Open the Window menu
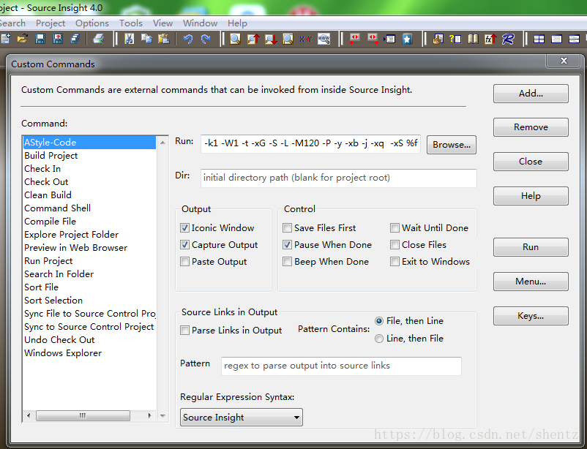587x449 pixels. coord(200,23)
